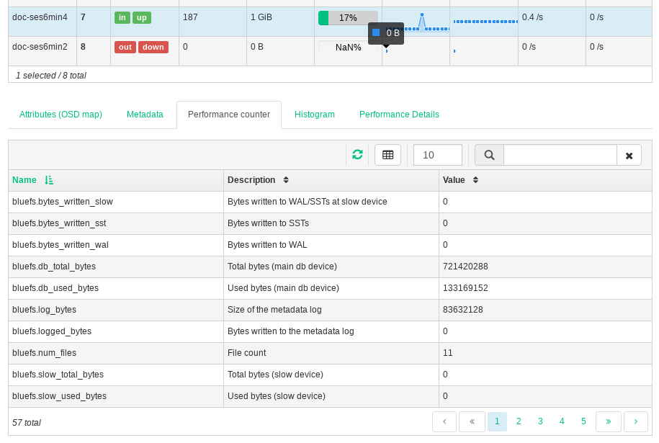Open the Attributes (OSD map) tab

coord(60,115)
